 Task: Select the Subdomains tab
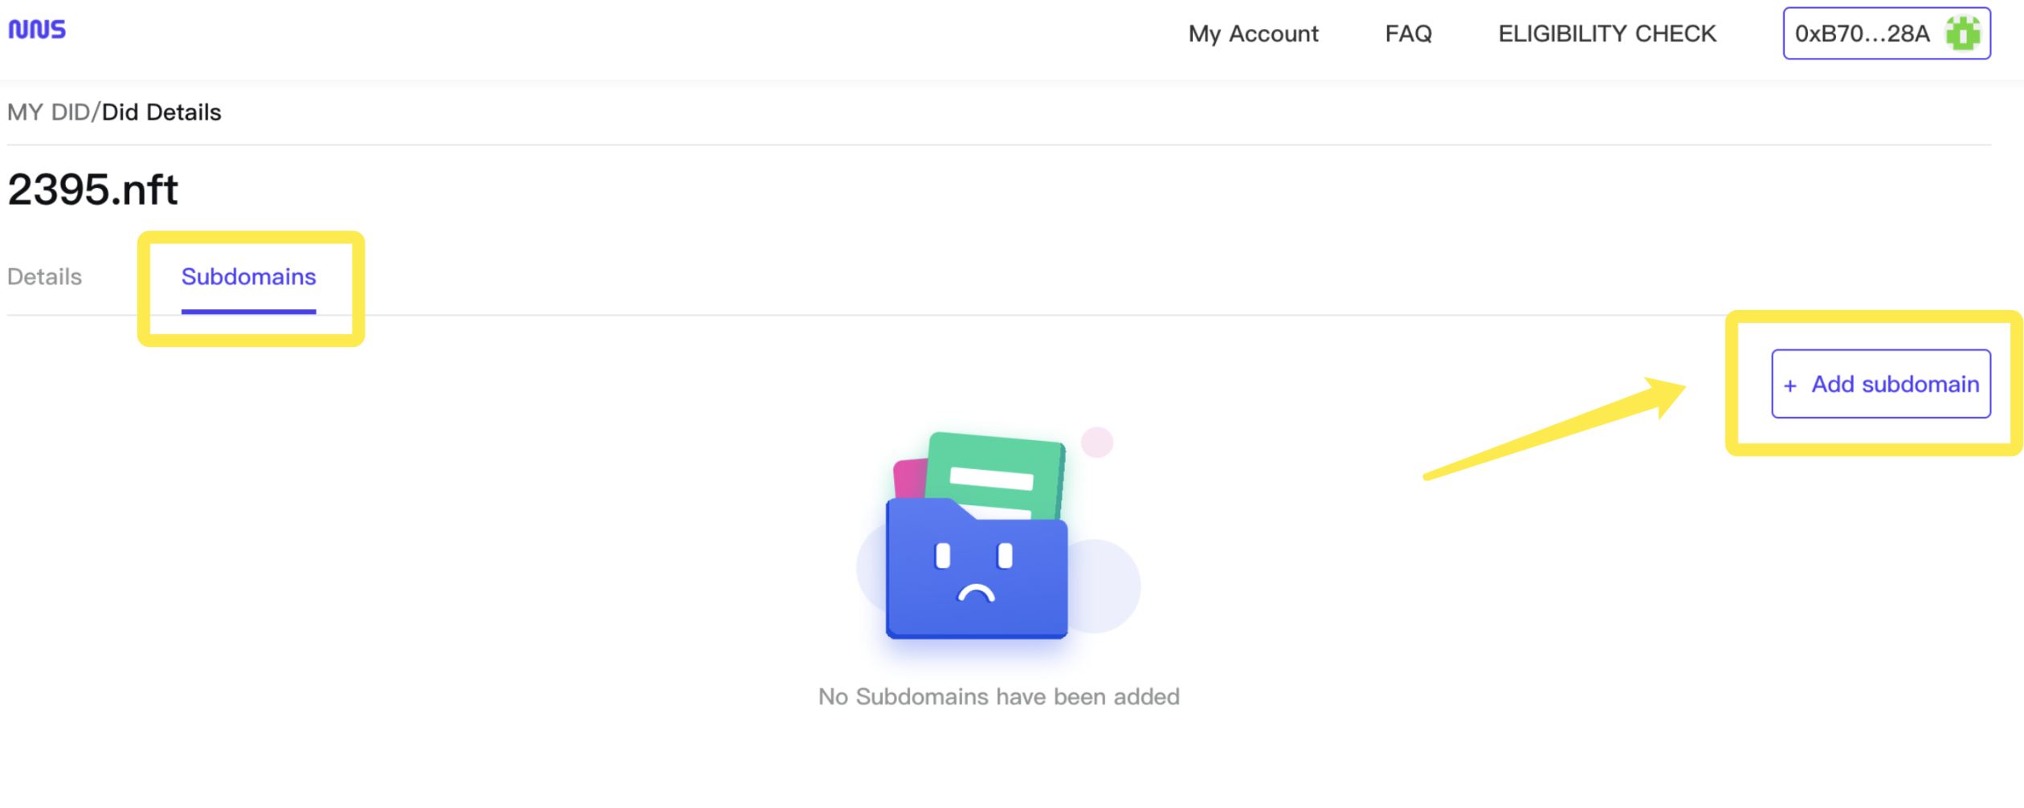pos(248,277)
